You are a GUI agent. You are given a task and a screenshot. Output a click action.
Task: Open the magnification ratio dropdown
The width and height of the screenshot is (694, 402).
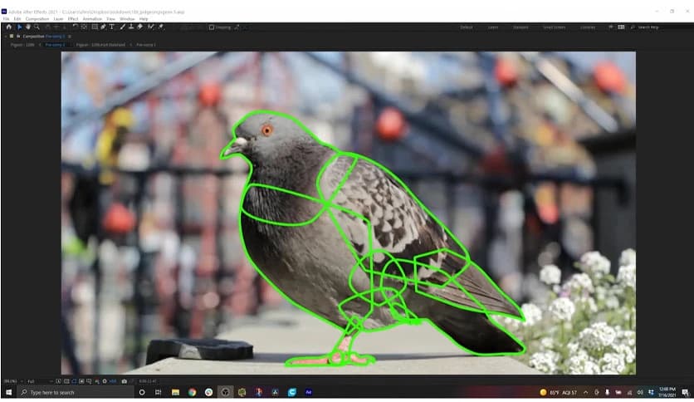point(12,381)
